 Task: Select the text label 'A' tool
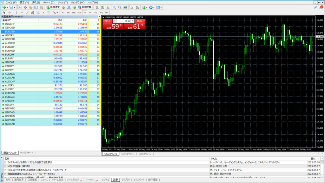[x=43, y=13]
